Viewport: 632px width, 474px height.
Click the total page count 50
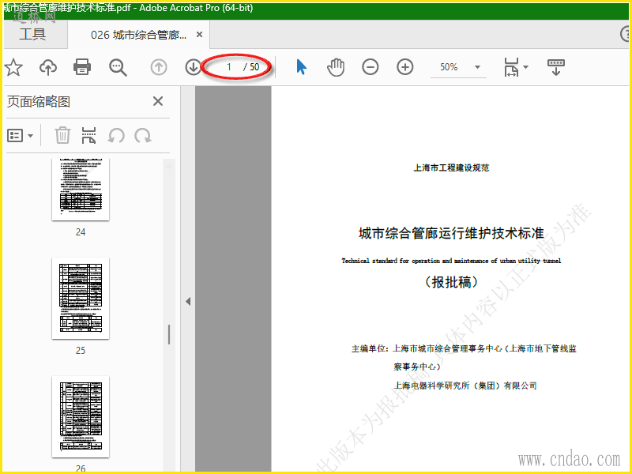[x=254, y=67]
